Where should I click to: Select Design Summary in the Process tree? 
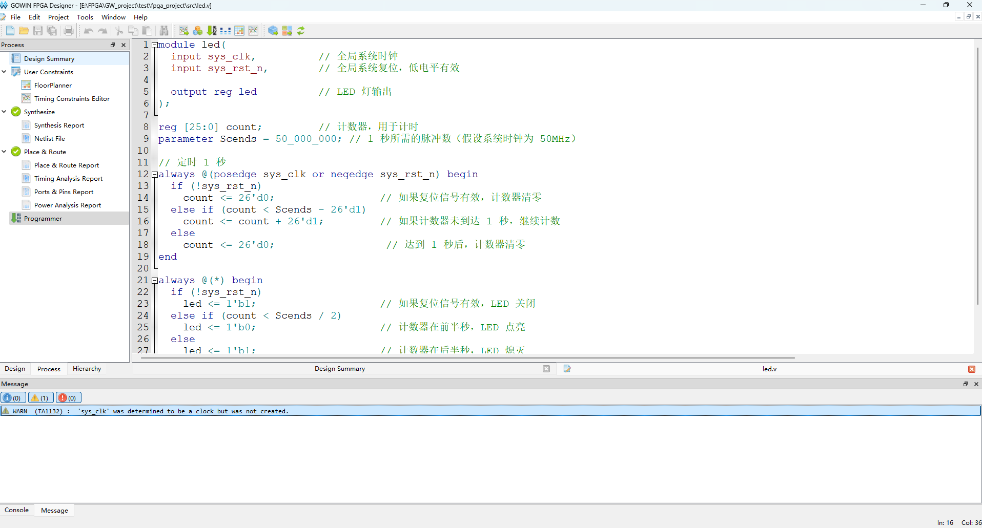coord(49,58)
